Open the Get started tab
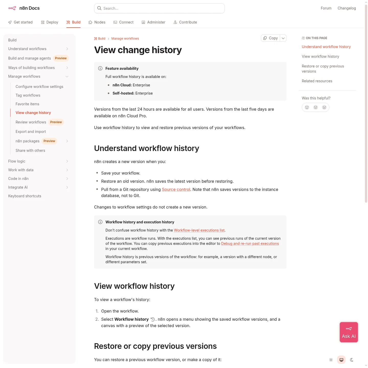Viewport: 368px width, 368px height. (20, 22)
